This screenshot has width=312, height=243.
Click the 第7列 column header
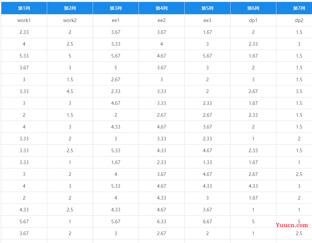[x=294, y=8]
